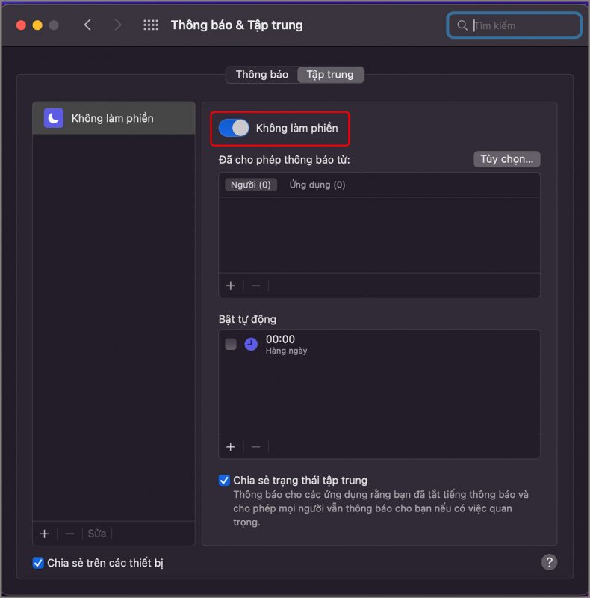Enable the 00:00 Hàng ngày schedule checkbox
The width and height of the screenshot is (590, 598).
231,344
